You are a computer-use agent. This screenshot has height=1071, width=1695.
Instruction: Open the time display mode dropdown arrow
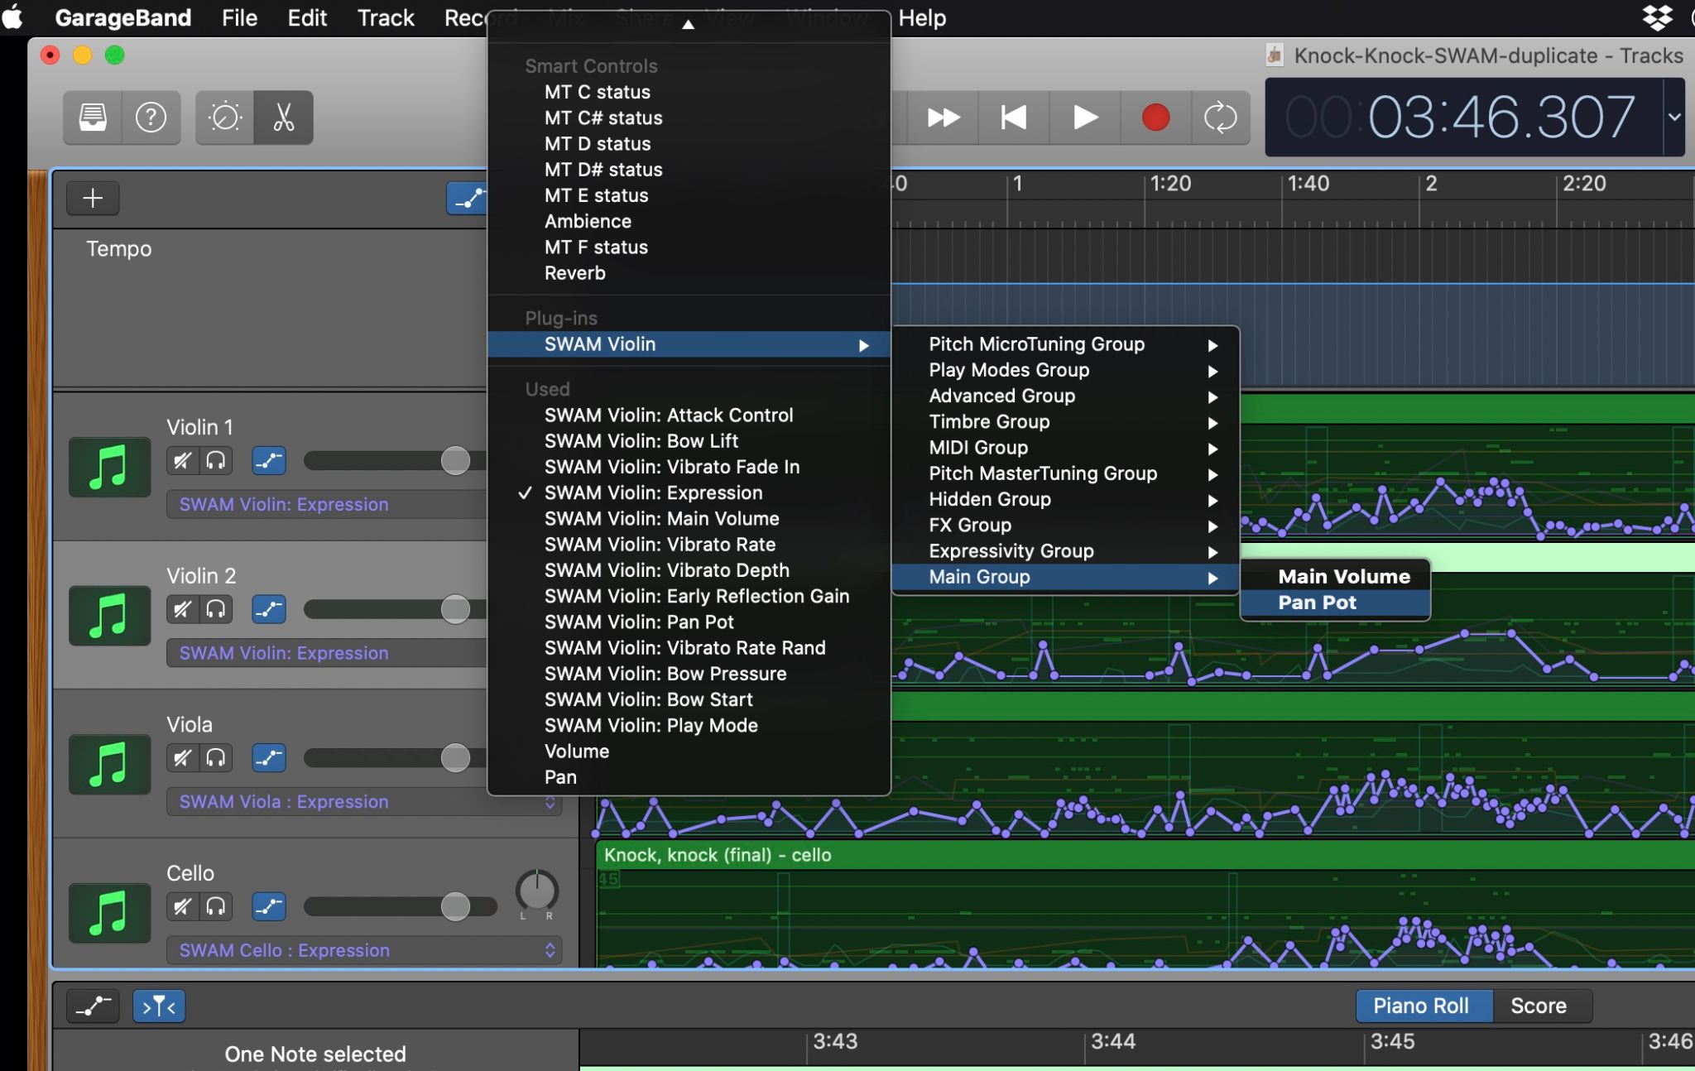1673,117
